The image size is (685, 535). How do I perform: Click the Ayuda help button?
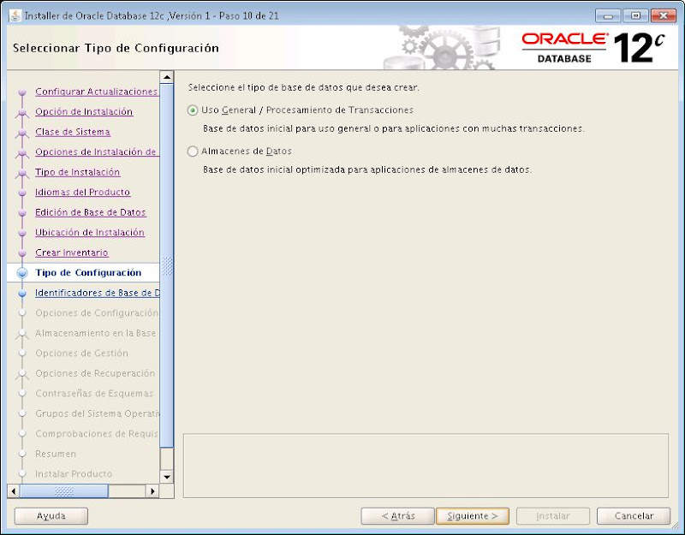click(51, 516)
